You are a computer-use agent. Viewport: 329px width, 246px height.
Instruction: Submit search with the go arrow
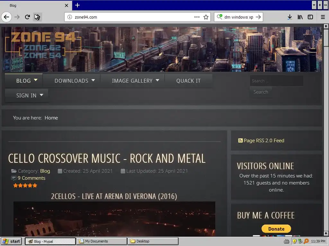(x=258, y=17)
